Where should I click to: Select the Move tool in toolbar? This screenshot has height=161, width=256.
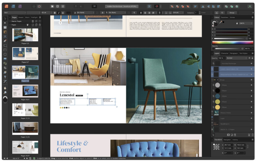(x=5, y=18)
